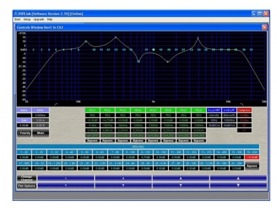The height and width of the screenshot is (208, 277).
Task: Toggle the Polarity button
Action: pos(24,133)
